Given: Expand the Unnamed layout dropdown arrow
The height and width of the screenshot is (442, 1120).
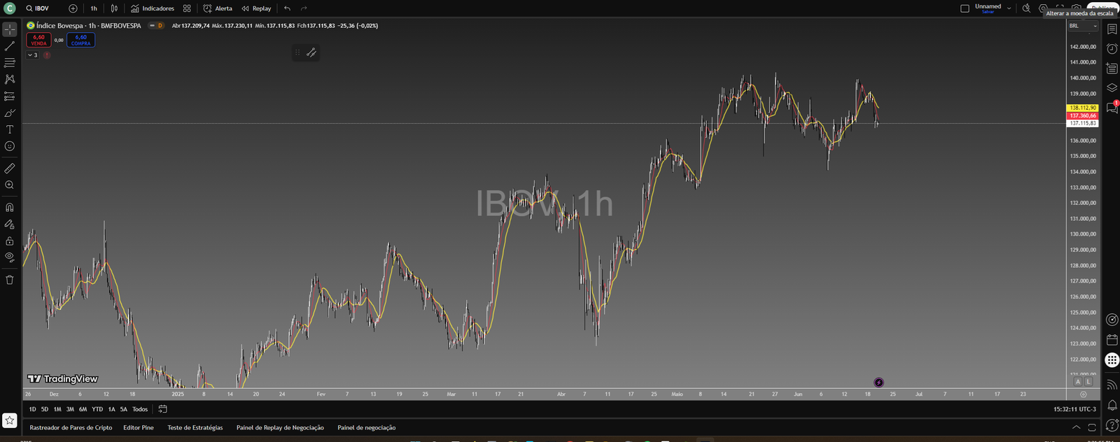Looking at the screenshot, I should point(1009,8).
